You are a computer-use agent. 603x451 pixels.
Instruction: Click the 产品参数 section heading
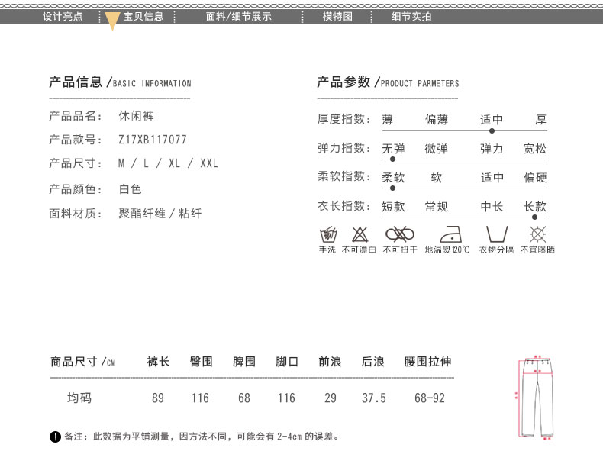388,82
